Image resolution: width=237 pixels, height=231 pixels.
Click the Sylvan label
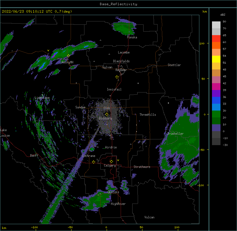(x=107, y=67)
